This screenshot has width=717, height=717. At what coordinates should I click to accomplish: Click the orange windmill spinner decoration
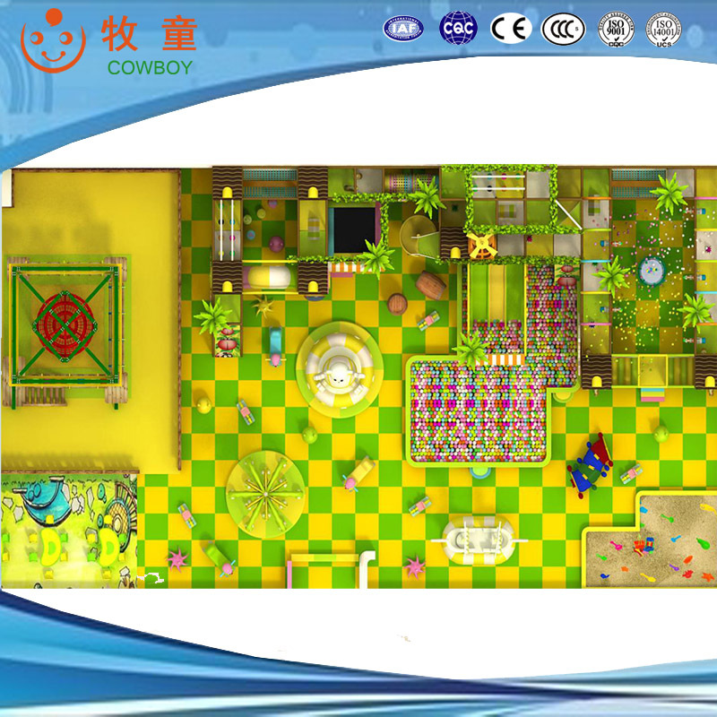481,243
